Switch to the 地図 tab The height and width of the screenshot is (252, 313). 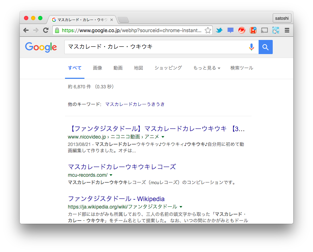[138, 68]
